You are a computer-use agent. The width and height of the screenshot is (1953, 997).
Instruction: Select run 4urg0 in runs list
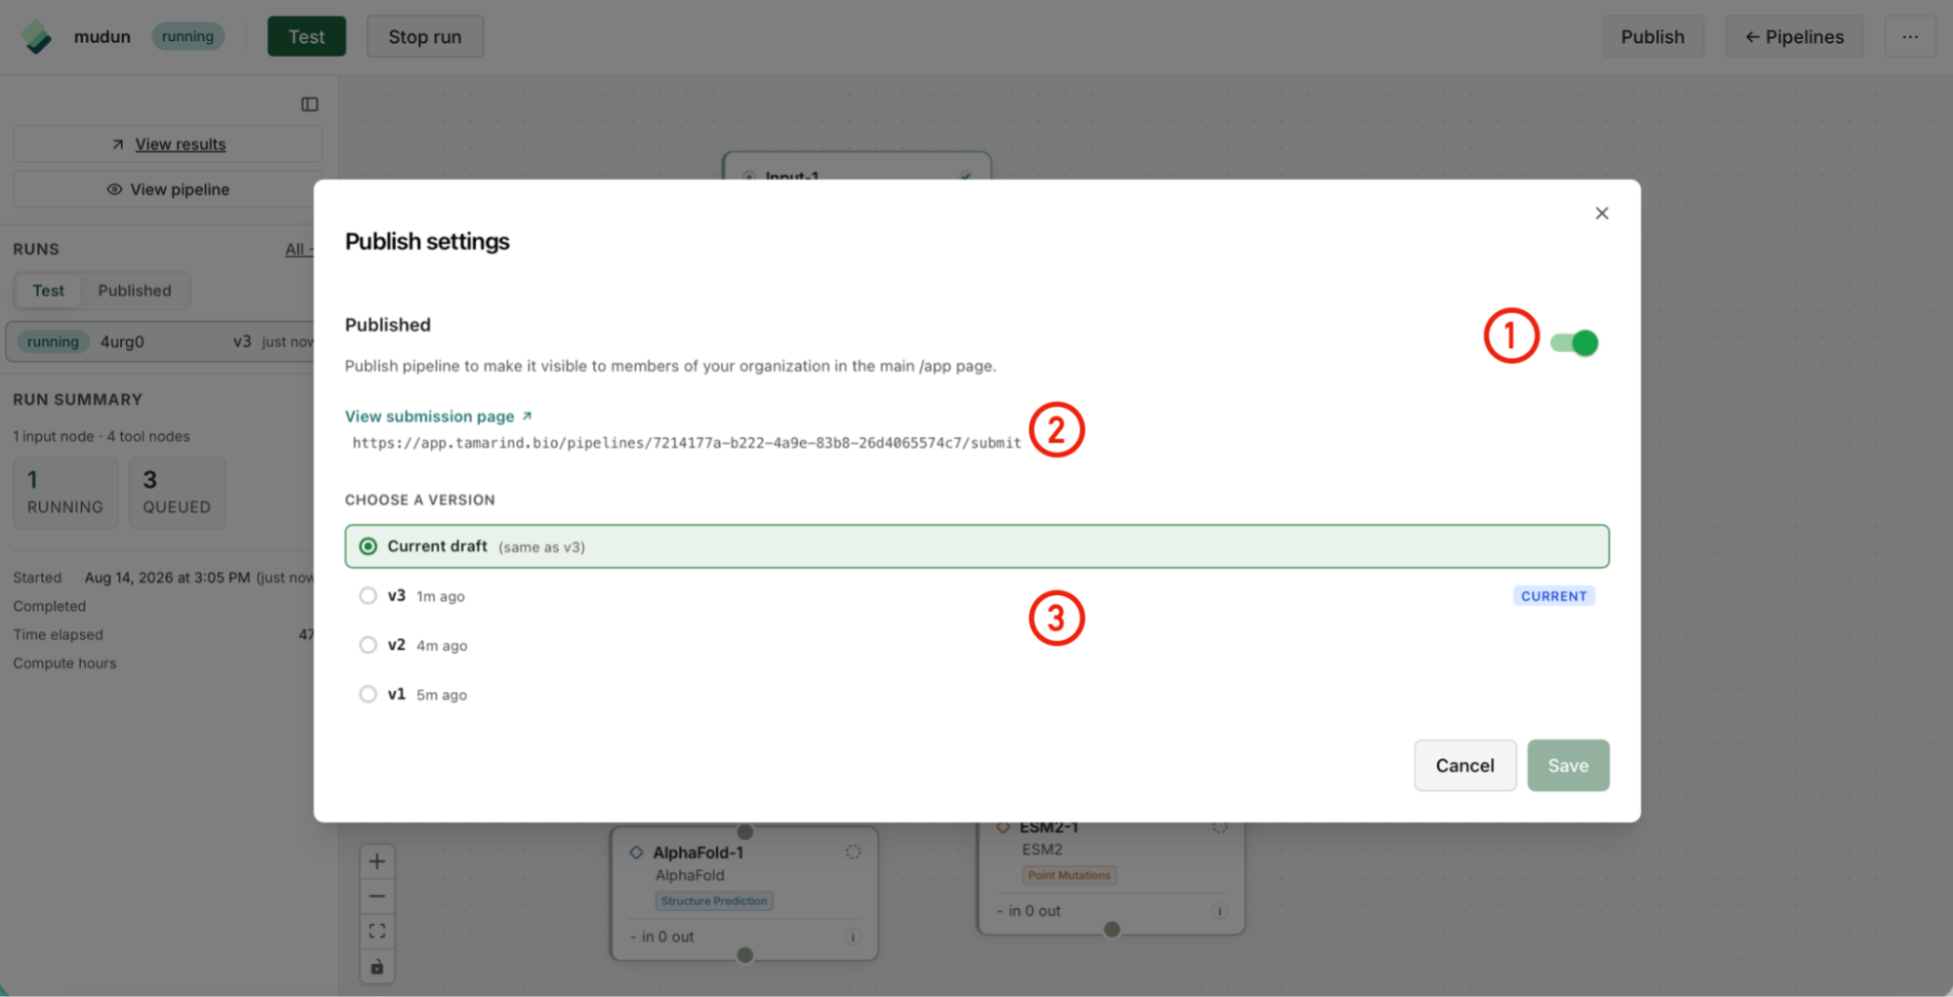[161, 341]
